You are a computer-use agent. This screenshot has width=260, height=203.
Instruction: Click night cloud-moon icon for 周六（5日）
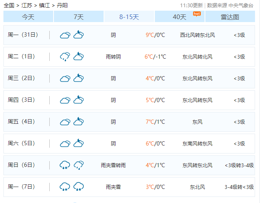(79, 143)
